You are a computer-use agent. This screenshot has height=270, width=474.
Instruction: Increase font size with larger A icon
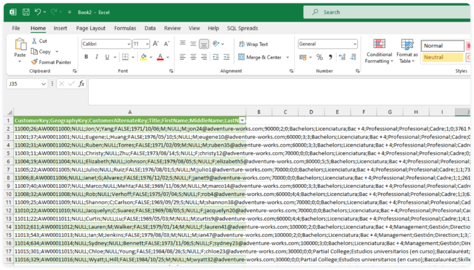156,44
